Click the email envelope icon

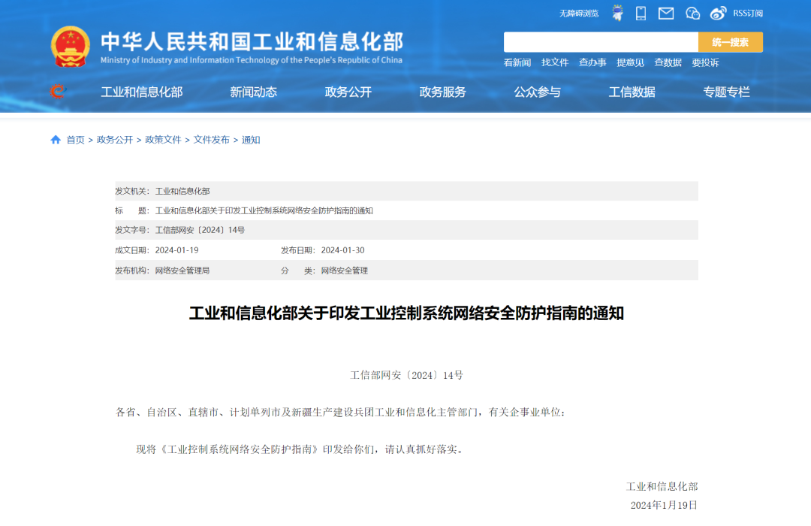click(x=666, y=13)
